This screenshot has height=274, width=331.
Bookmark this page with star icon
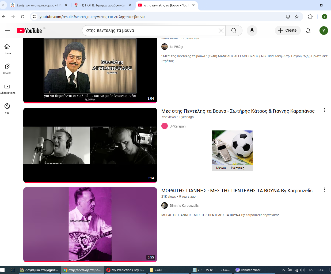(297, 17)
